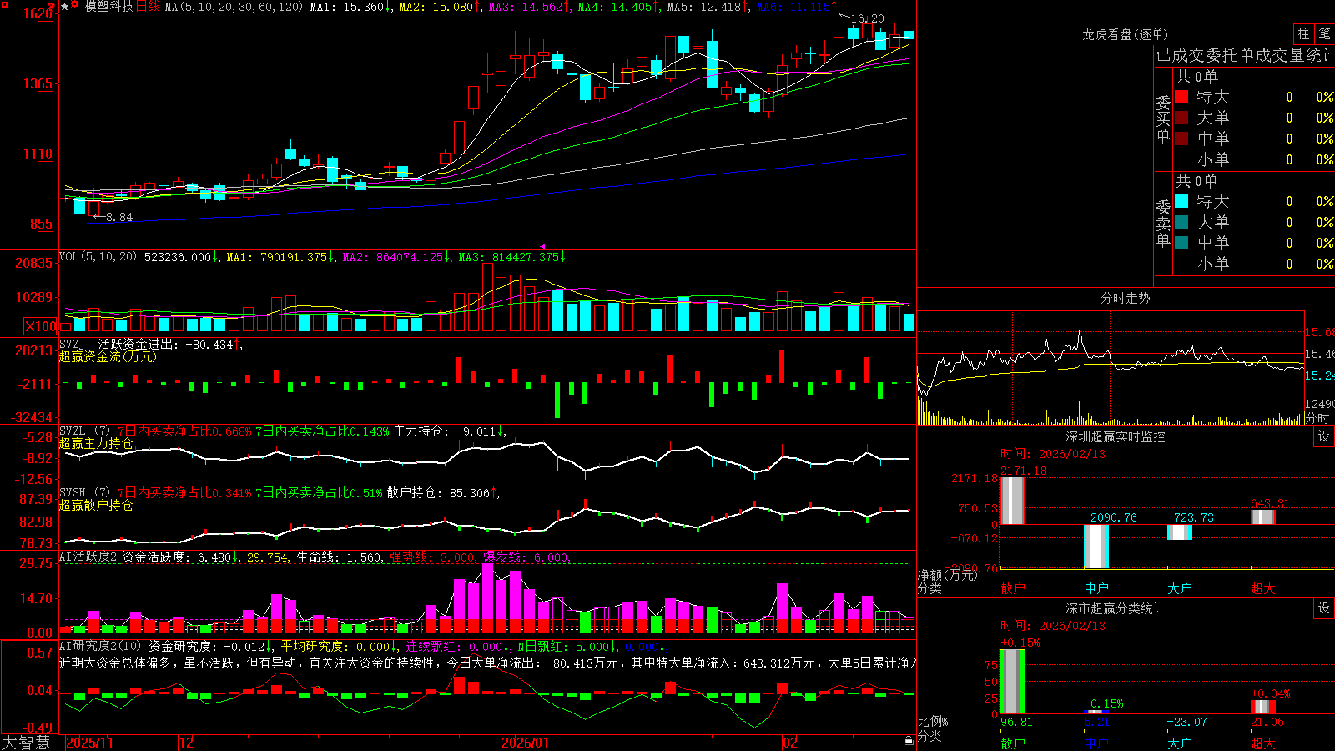Click the small red square icon at the top-left corner
This screenshot has width=1335, height=751.
(4, 4)
